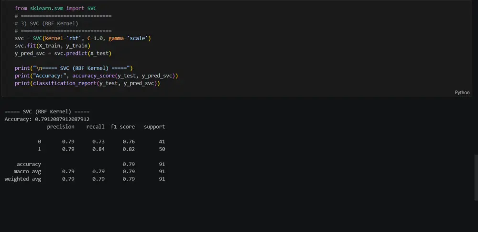478x232 pixels.
Task: Click the print line with accuracy_score
Action: coord(97,76)
